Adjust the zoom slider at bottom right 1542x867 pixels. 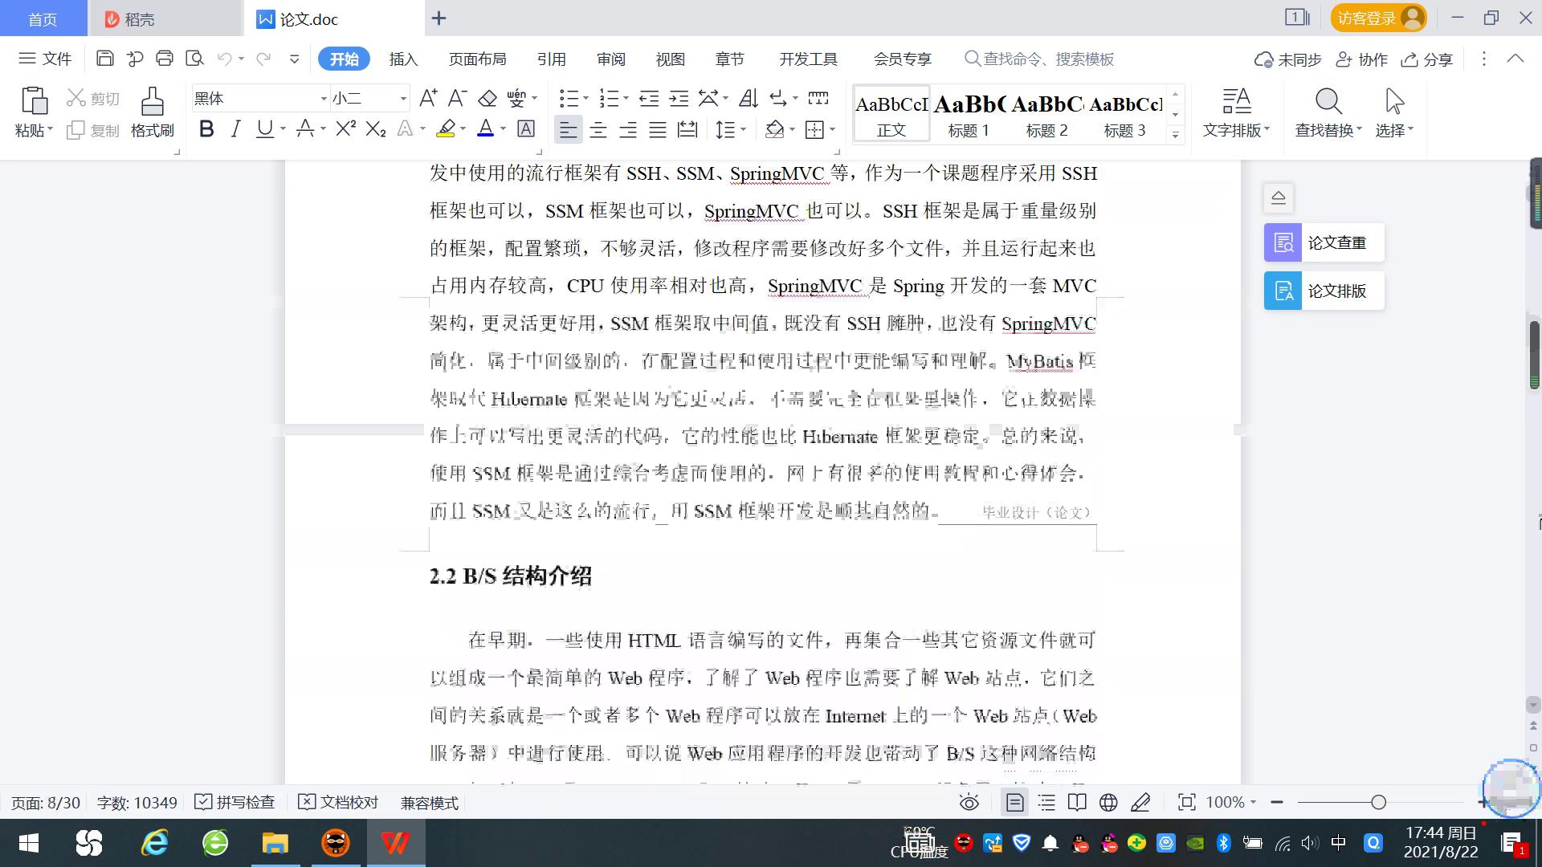pos(1379,802)
